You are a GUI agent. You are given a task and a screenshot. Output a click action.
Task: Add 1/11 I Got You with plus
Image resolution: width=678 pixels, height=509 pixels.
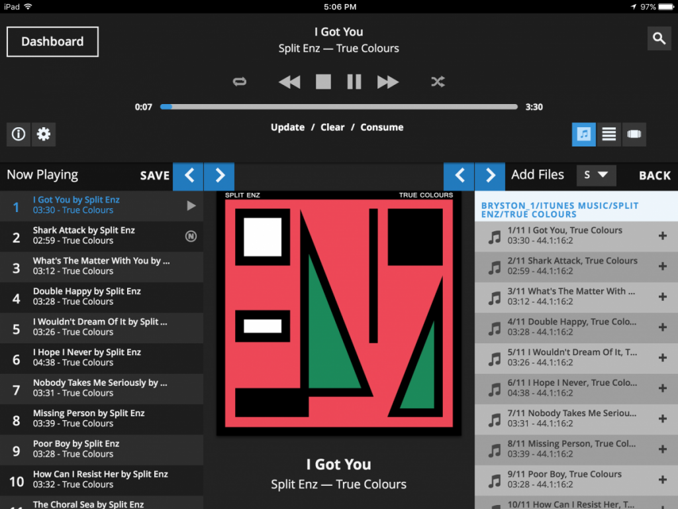[662, 236]
